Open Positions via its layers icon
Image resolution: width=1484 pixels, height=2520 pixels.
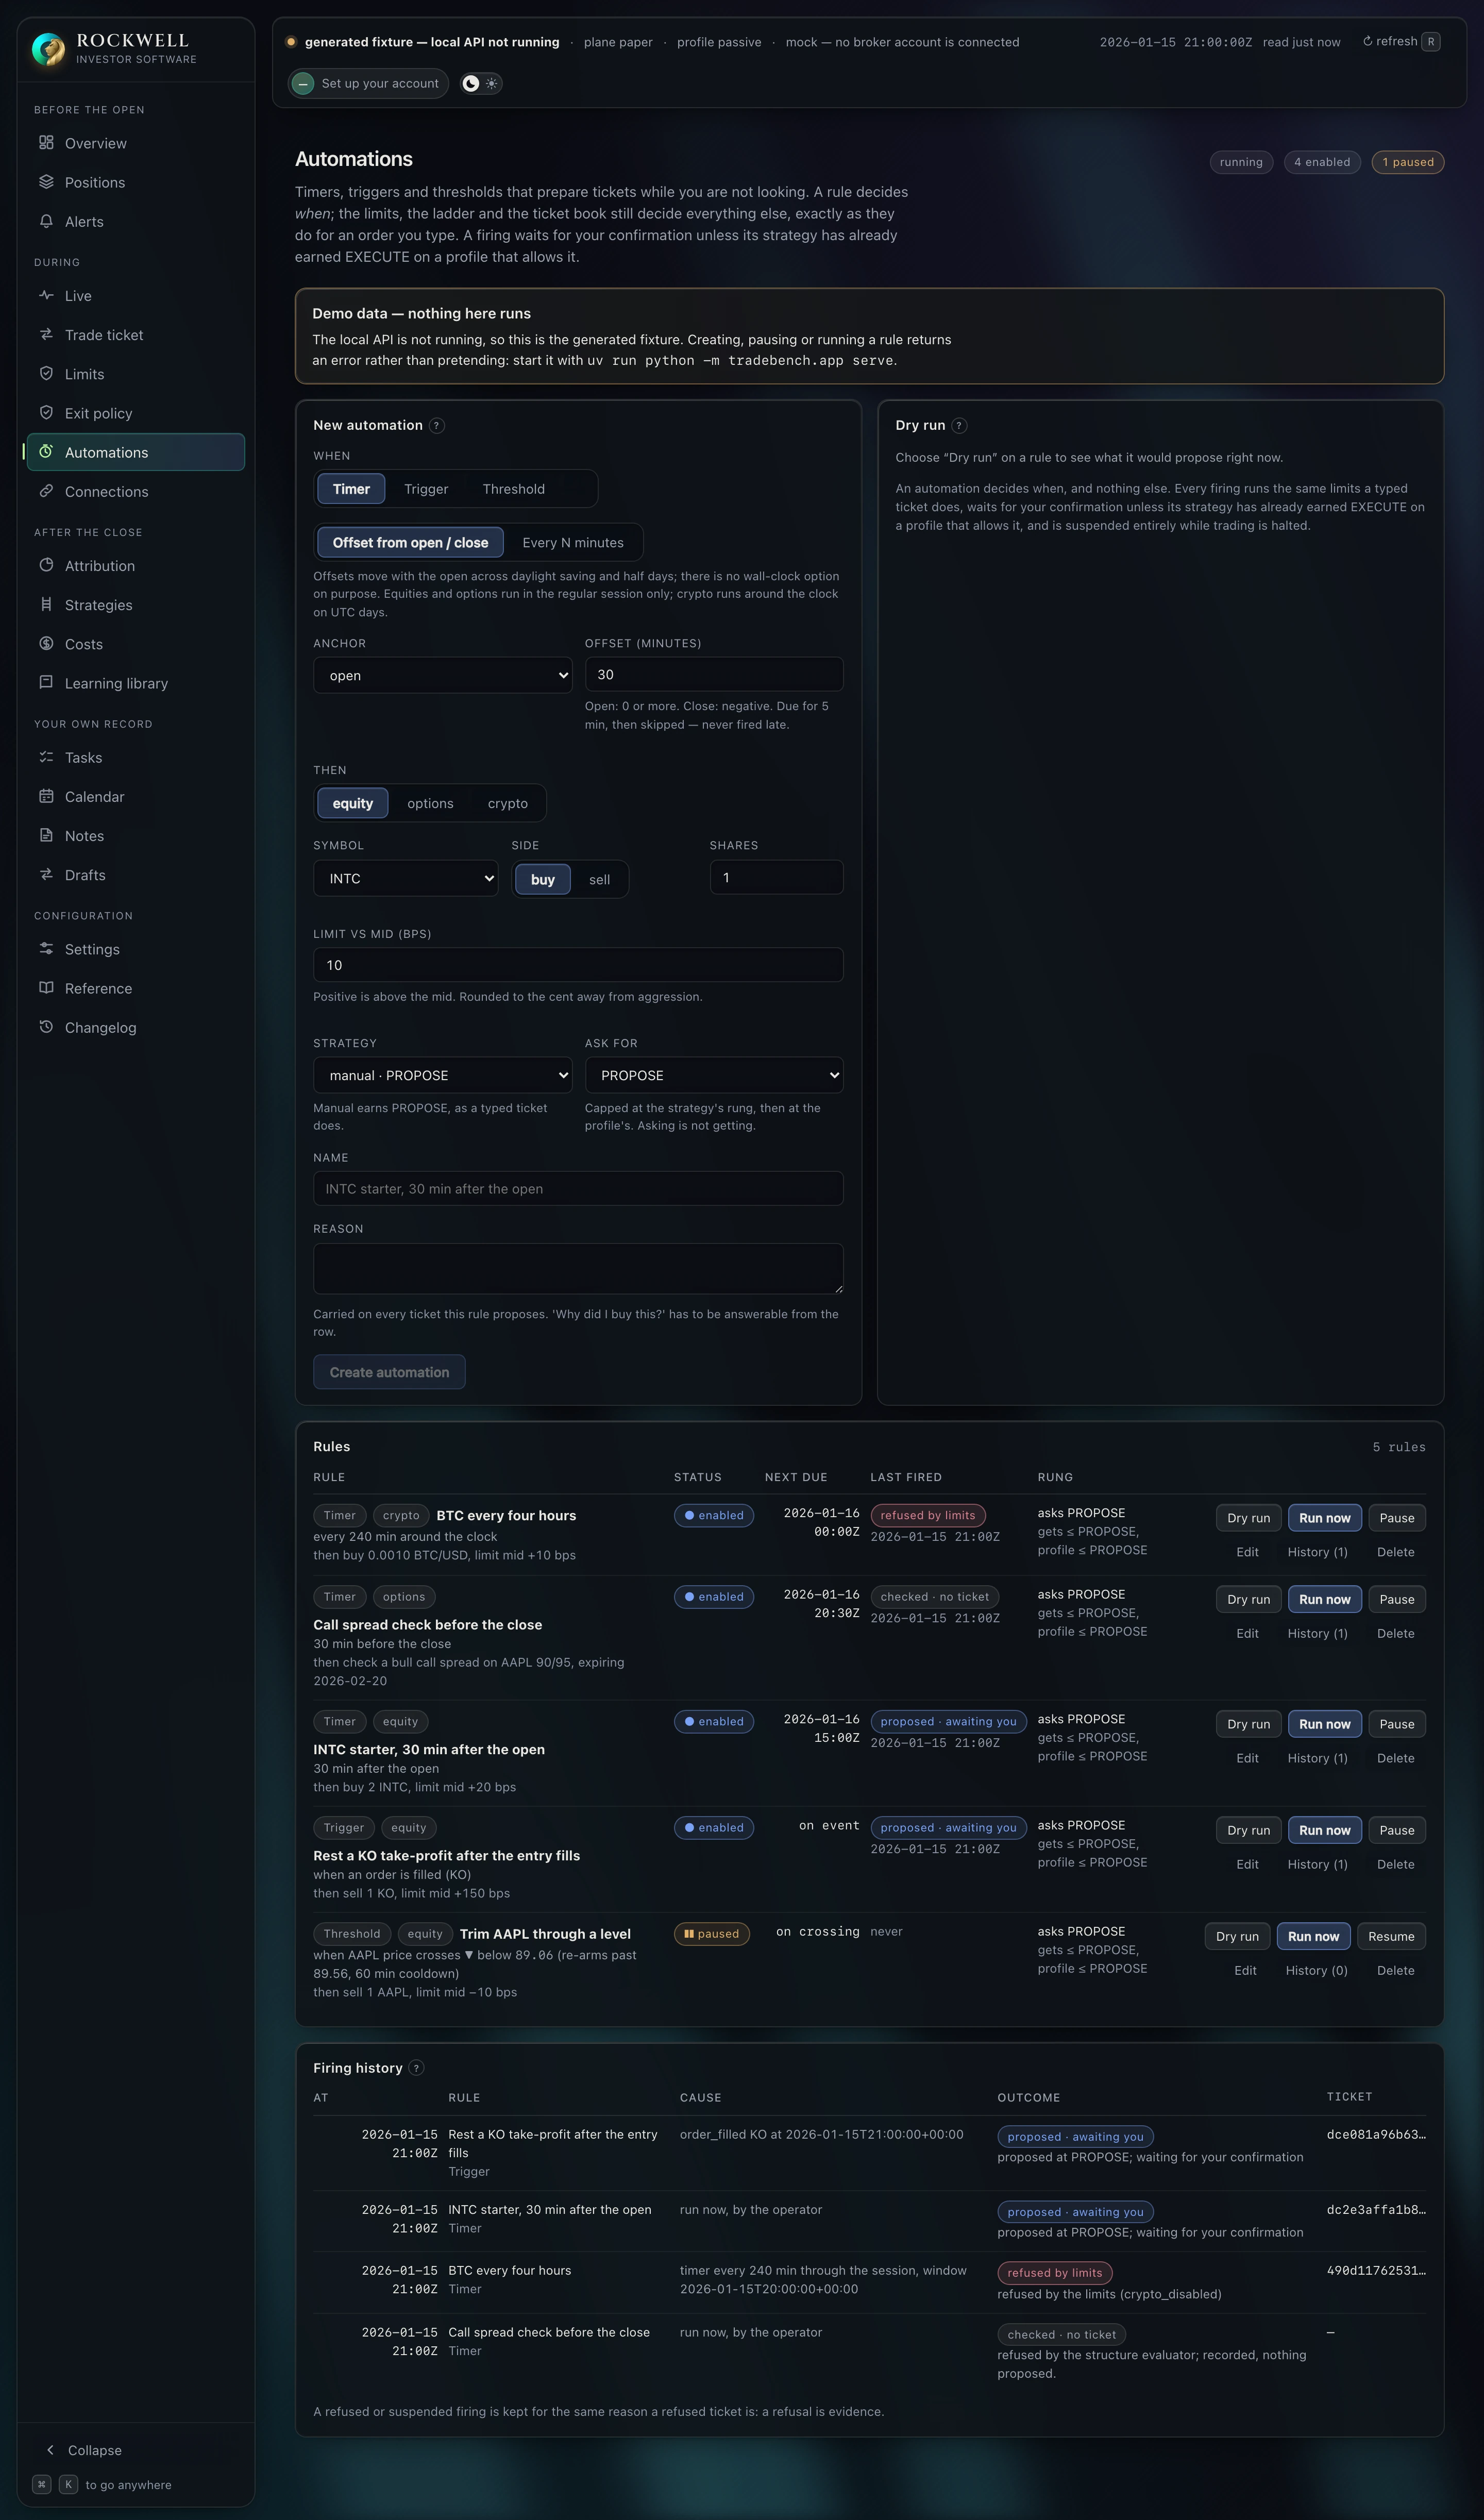46,182
